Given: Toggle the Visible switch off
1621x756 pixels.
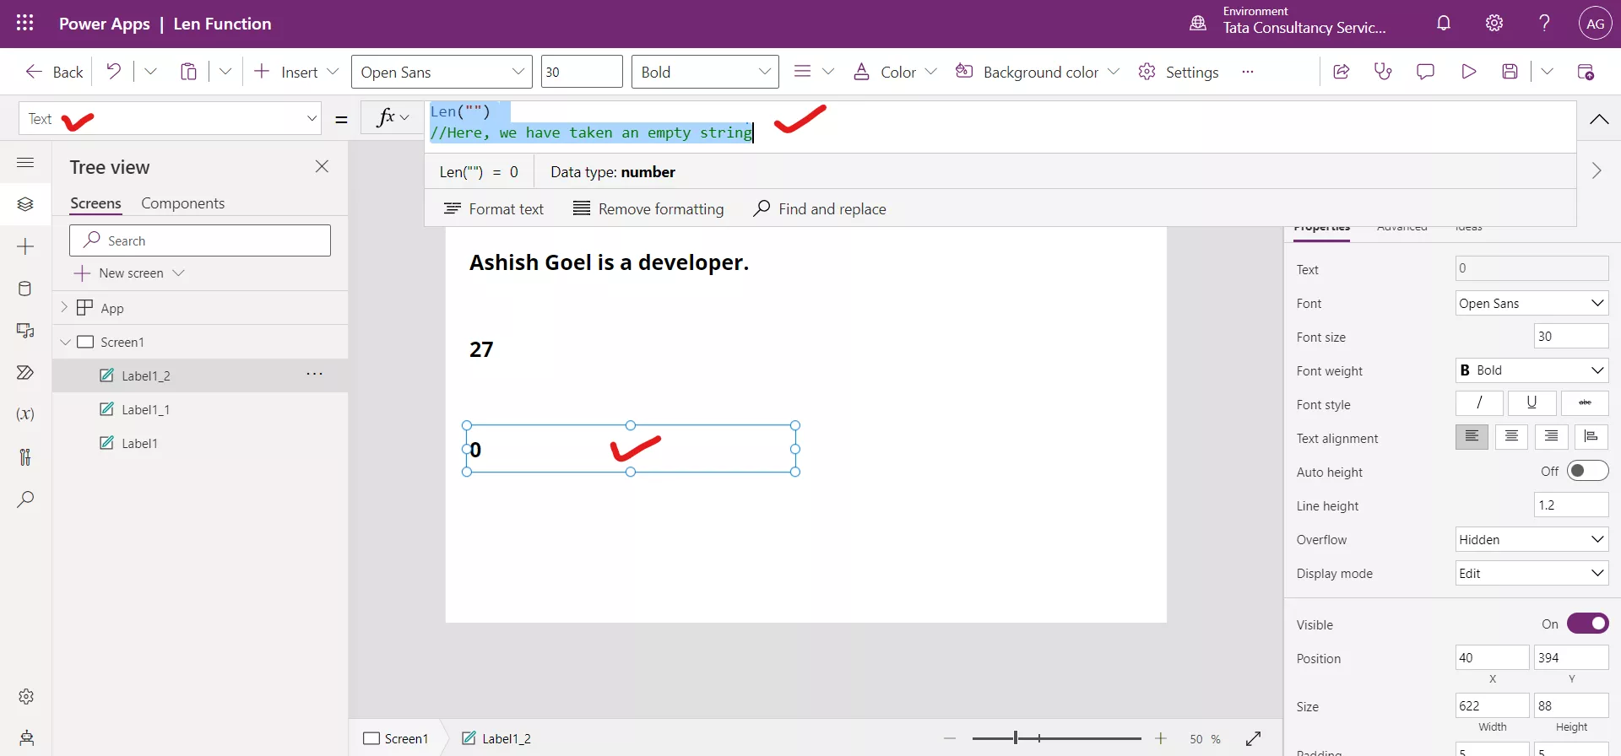Looking at the screenshot, I should tap(1587, 624).
